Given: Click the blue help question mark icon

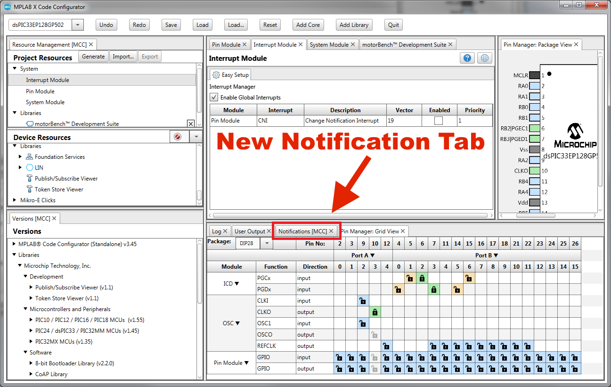Looking at the screenshot, I should coord(467,58).
